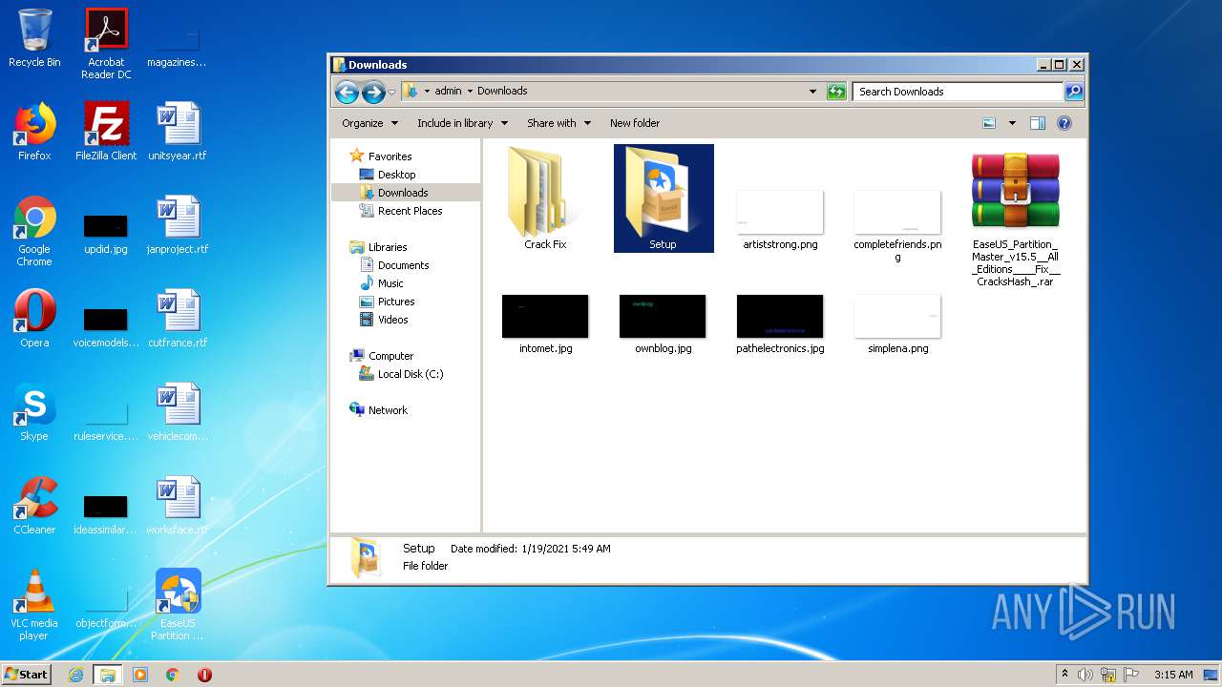Viewport: 1222px width, 687px height.
Task: Launch Acrobat Reader DC desktop shortcut
Action: coord(106,43)
